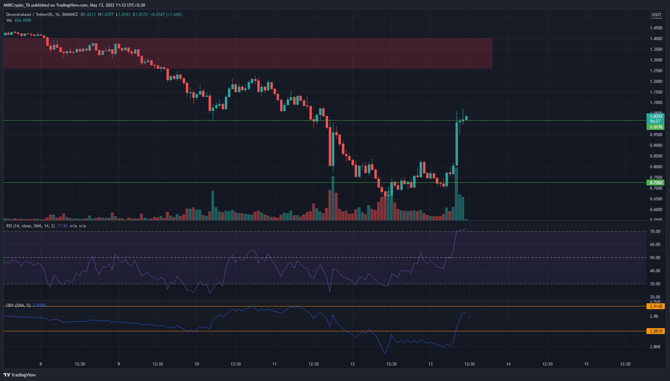Click the low value L1.0163
This screenshot has height=381, width=670.
click(123, 15)
